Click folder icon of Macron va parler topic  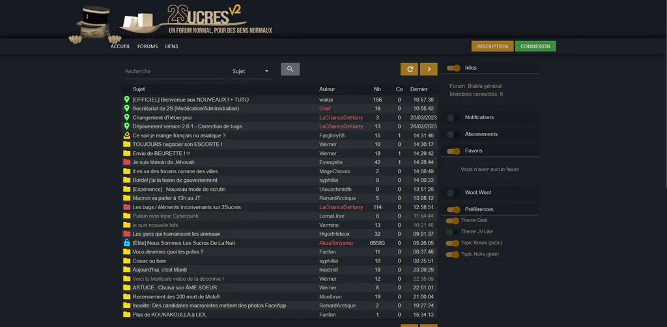[x=126, y=198]
